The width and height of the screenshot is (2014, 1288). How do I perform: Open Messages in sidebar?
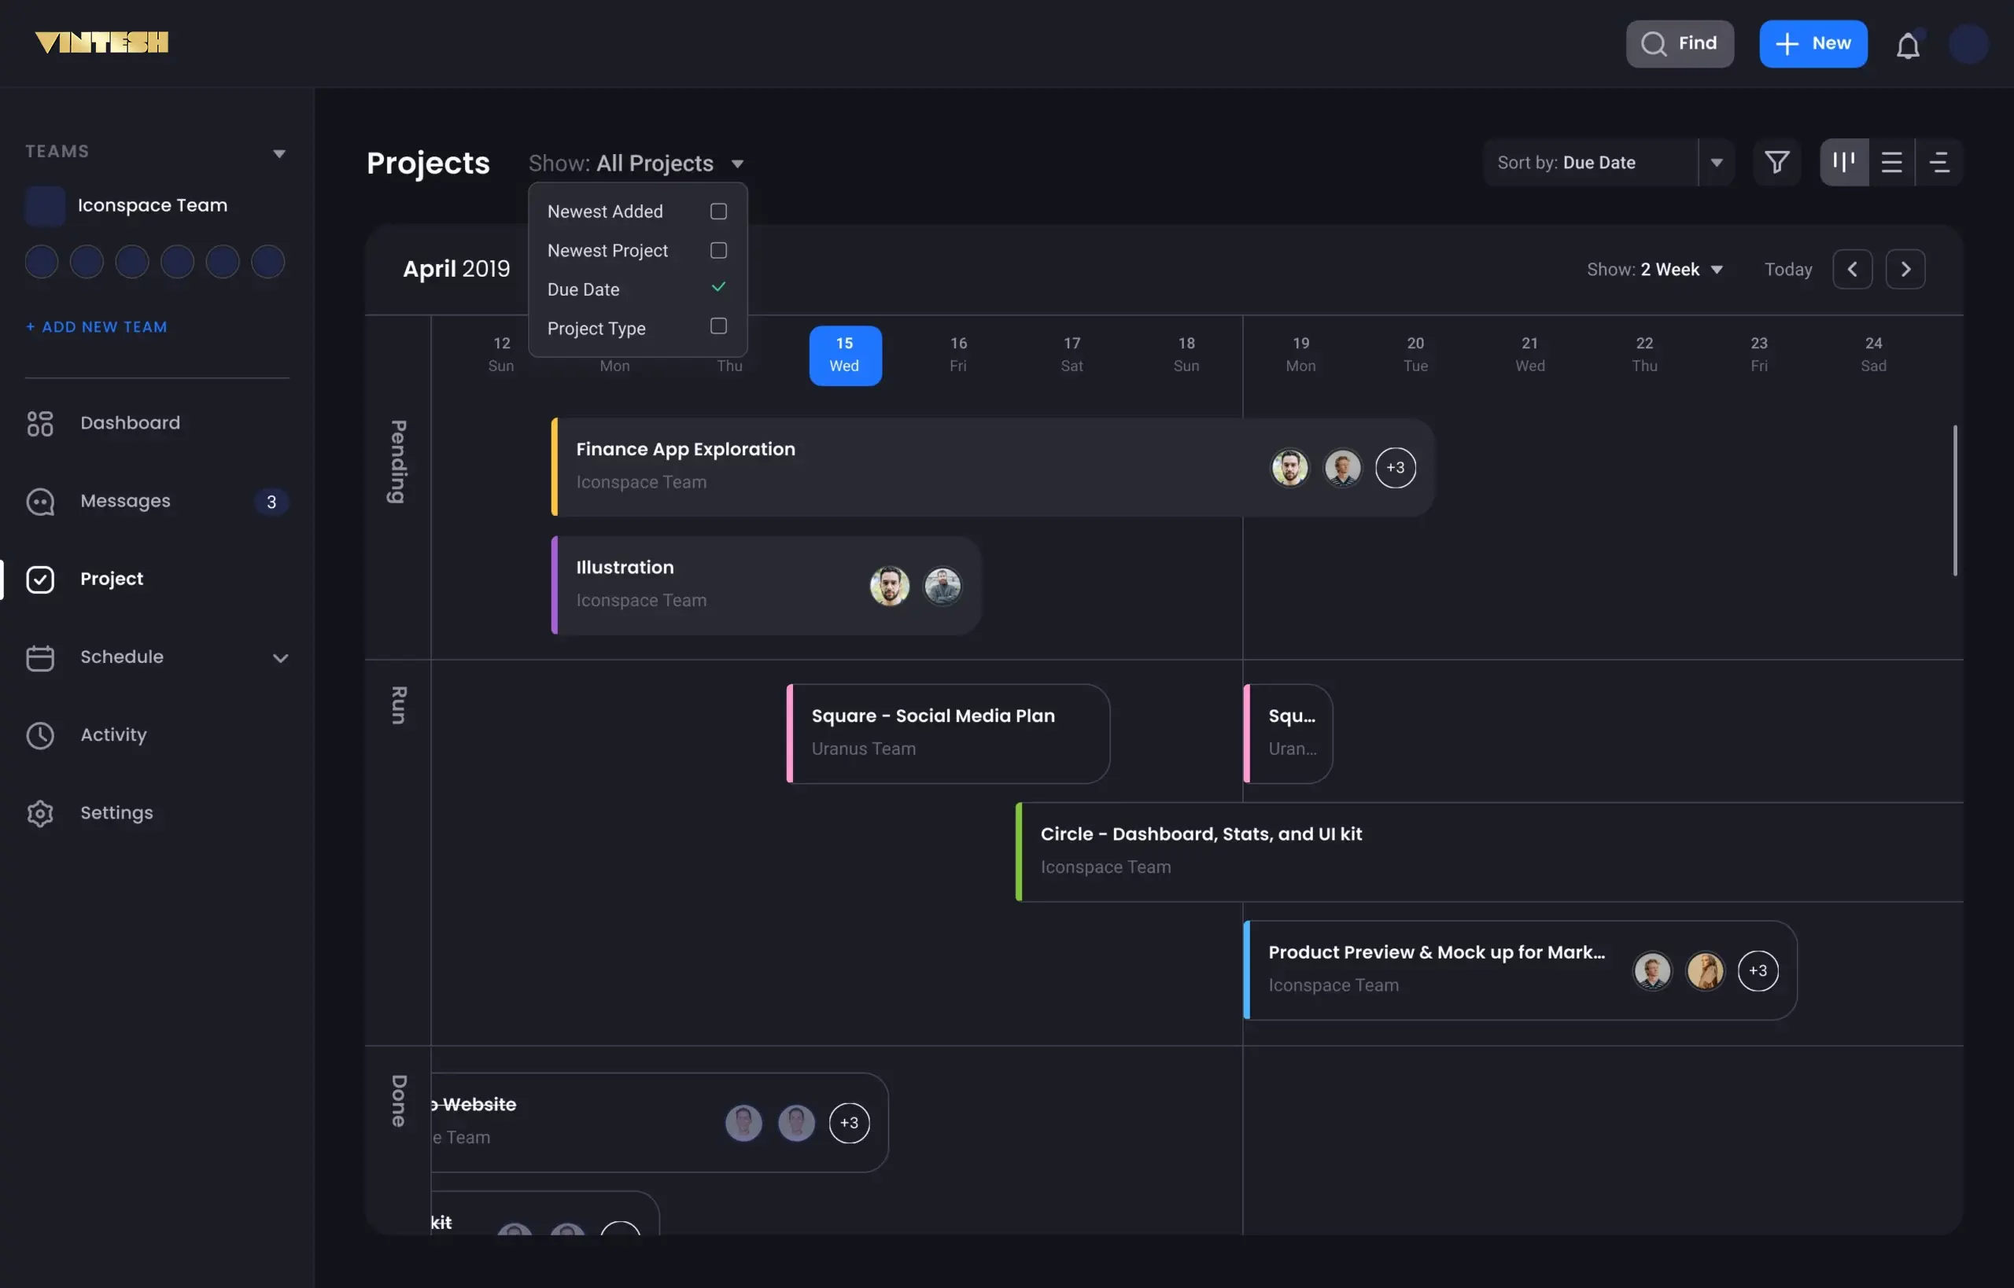pyautogui.click(x=124, y=501)
